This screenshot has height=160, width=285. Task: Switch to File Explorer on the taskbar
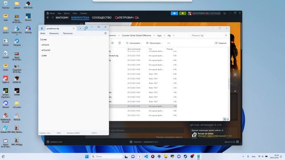pos(166,156)
